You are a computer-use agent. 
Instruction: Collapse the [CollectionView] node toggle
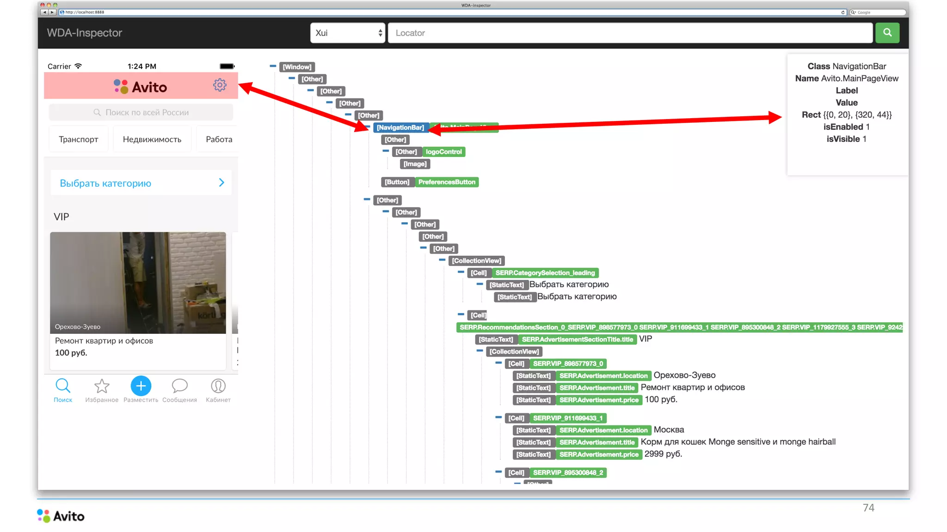pos(442,260)
